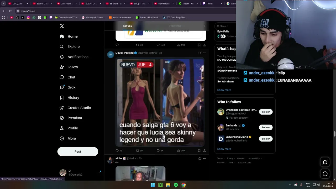The width and height of the screenshot is (336, 189).
Task: Click the Grok icon on vitão post
Action: (200, 158)
